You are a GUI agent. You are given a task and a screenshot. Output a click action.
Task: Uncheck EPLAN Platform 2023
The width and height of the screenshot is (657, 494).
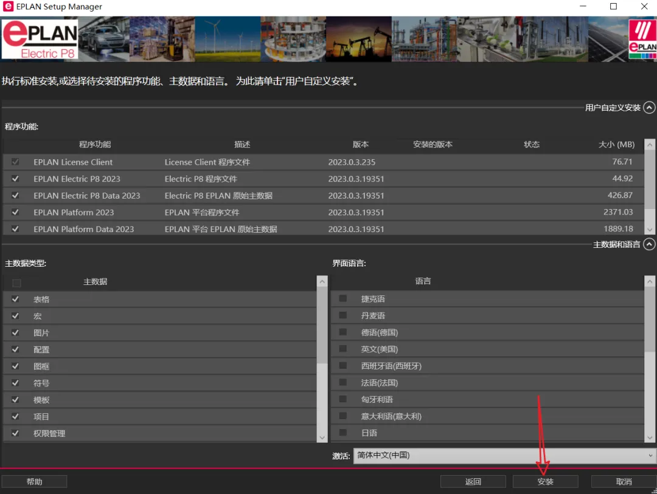pyautogui.click(x=15, y=212)
